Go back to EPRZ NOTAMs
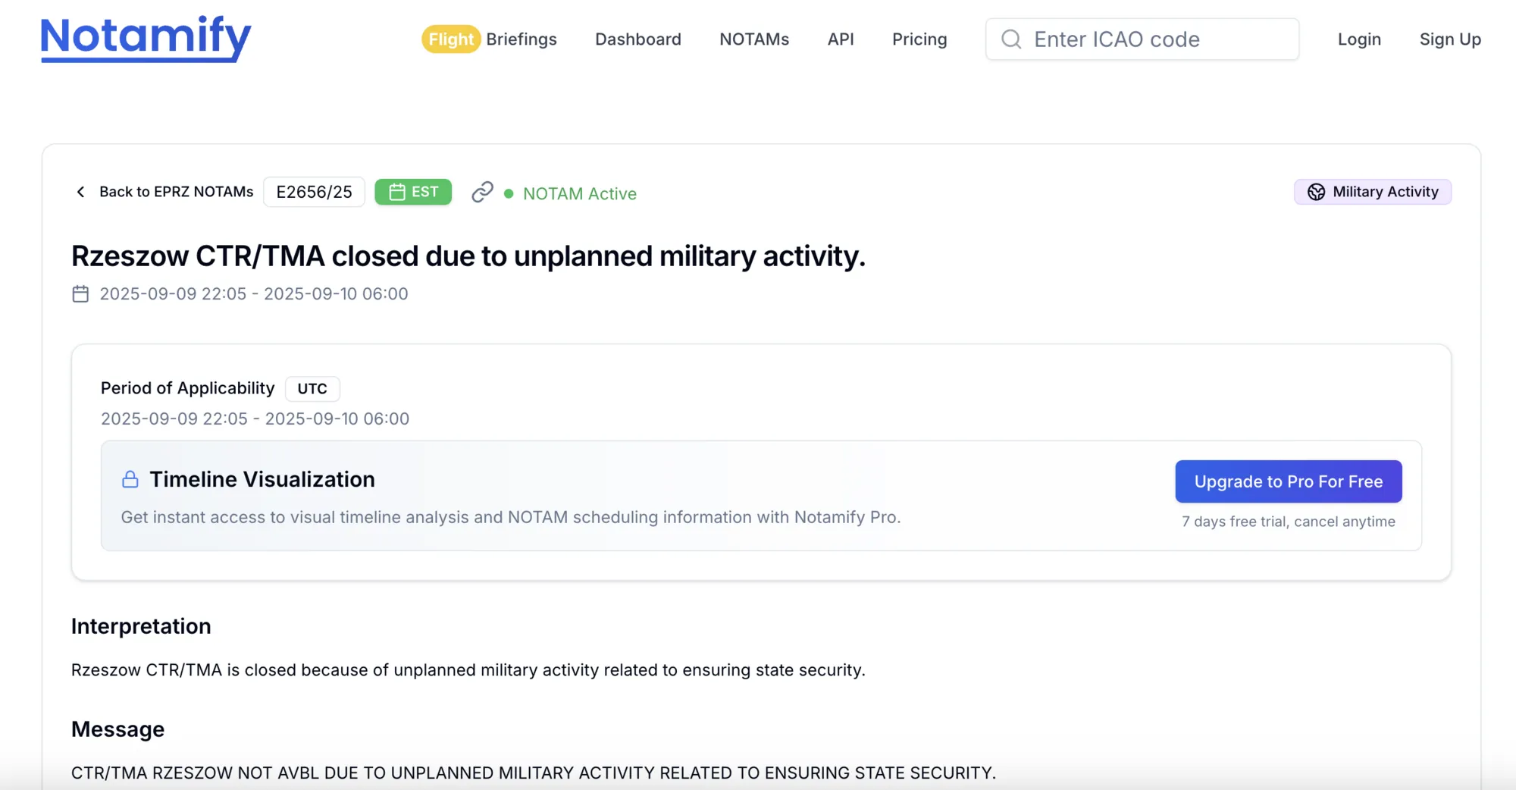This screenshot has height=790, width=1516. click(176, 192)
